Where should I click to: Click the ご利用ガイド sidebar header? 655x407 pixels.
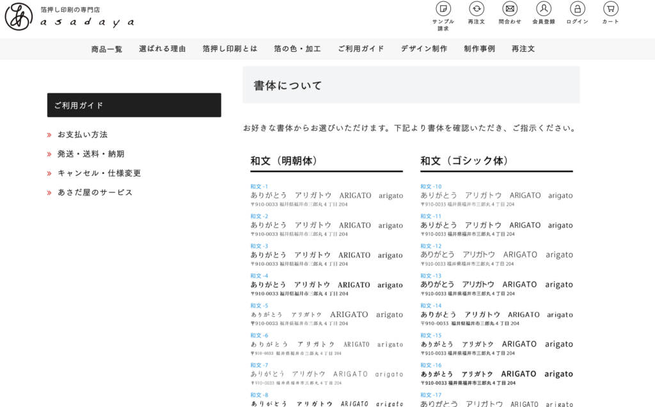coord(134,105)
